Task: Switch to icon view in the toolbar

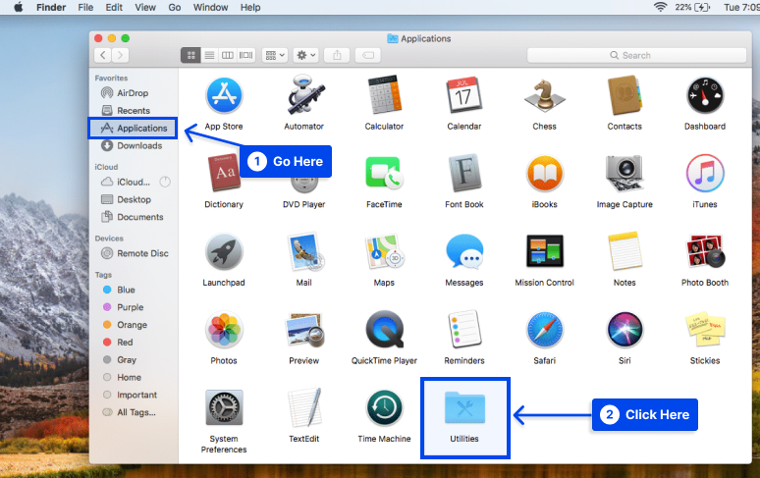Action: click(190, 55)
